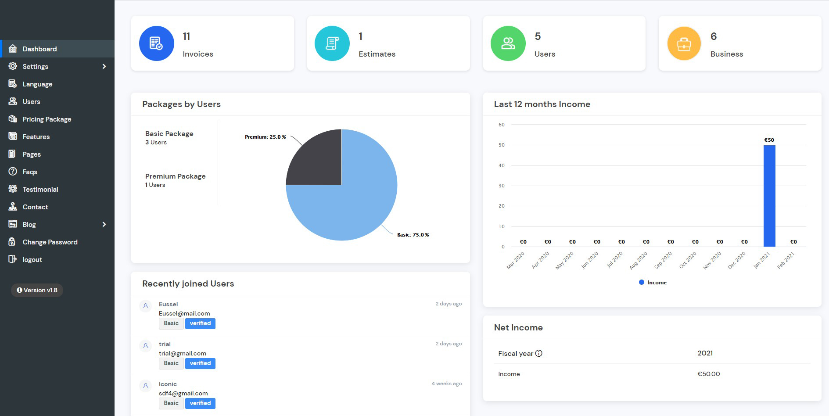
Task: Click the teal Estimates scroll icon
Action: (x=332, y=43)
